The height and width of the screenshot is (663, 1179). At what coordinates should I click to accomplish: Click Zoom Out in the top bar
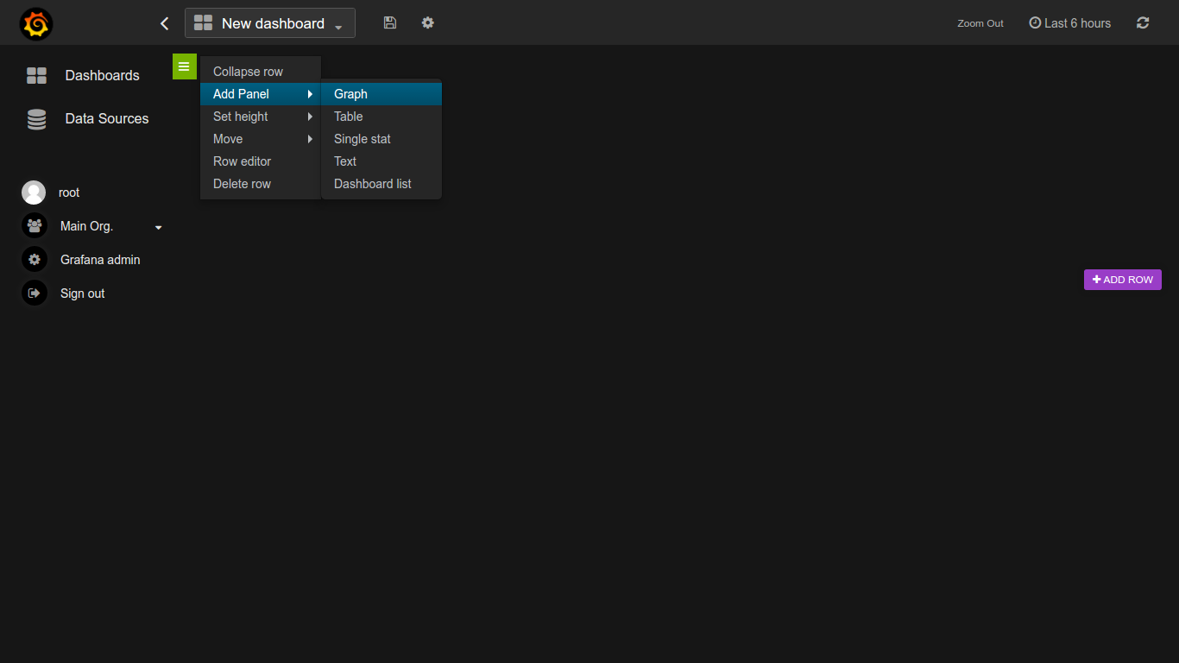click(980, 23)
